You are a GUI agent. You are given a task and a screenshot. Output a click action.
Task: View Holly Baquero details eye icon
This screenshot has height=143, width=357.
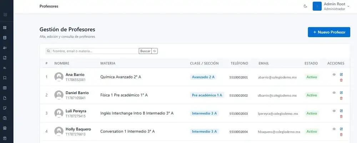point(334,129)
